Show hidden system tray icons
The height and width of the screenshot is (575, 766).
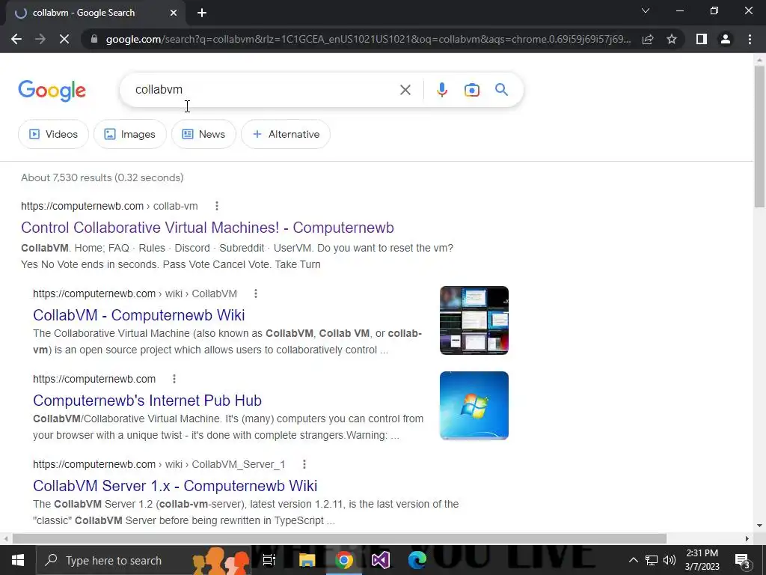tap(633, 560)
